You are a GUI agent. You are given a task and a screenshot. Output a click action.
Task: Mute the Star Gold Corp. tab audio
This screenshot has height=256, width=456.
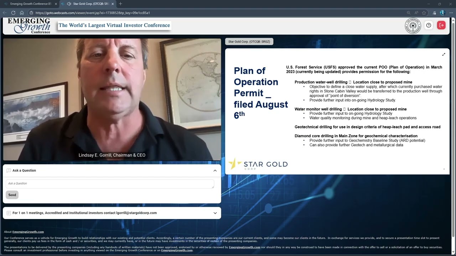69,4
